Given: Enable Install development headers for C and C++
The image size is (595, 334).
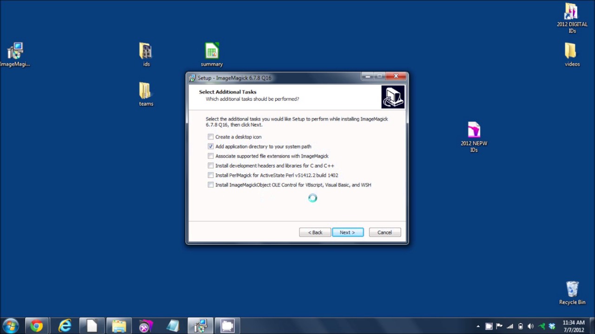Looking at the screenshot, I should pyautogui.click(x=211, y=166).
